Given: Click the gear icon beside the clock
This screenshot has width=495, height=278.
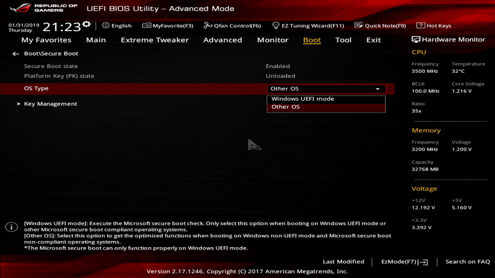Looking at the screenshot, I should [87, 24].
